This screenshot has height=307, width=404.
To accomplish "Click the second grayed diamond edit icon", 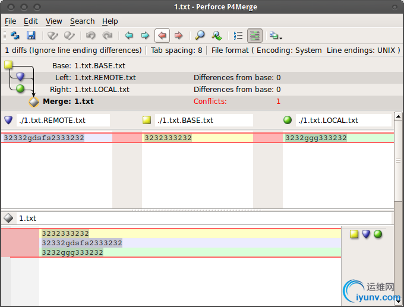I will [x=70, y=36].
